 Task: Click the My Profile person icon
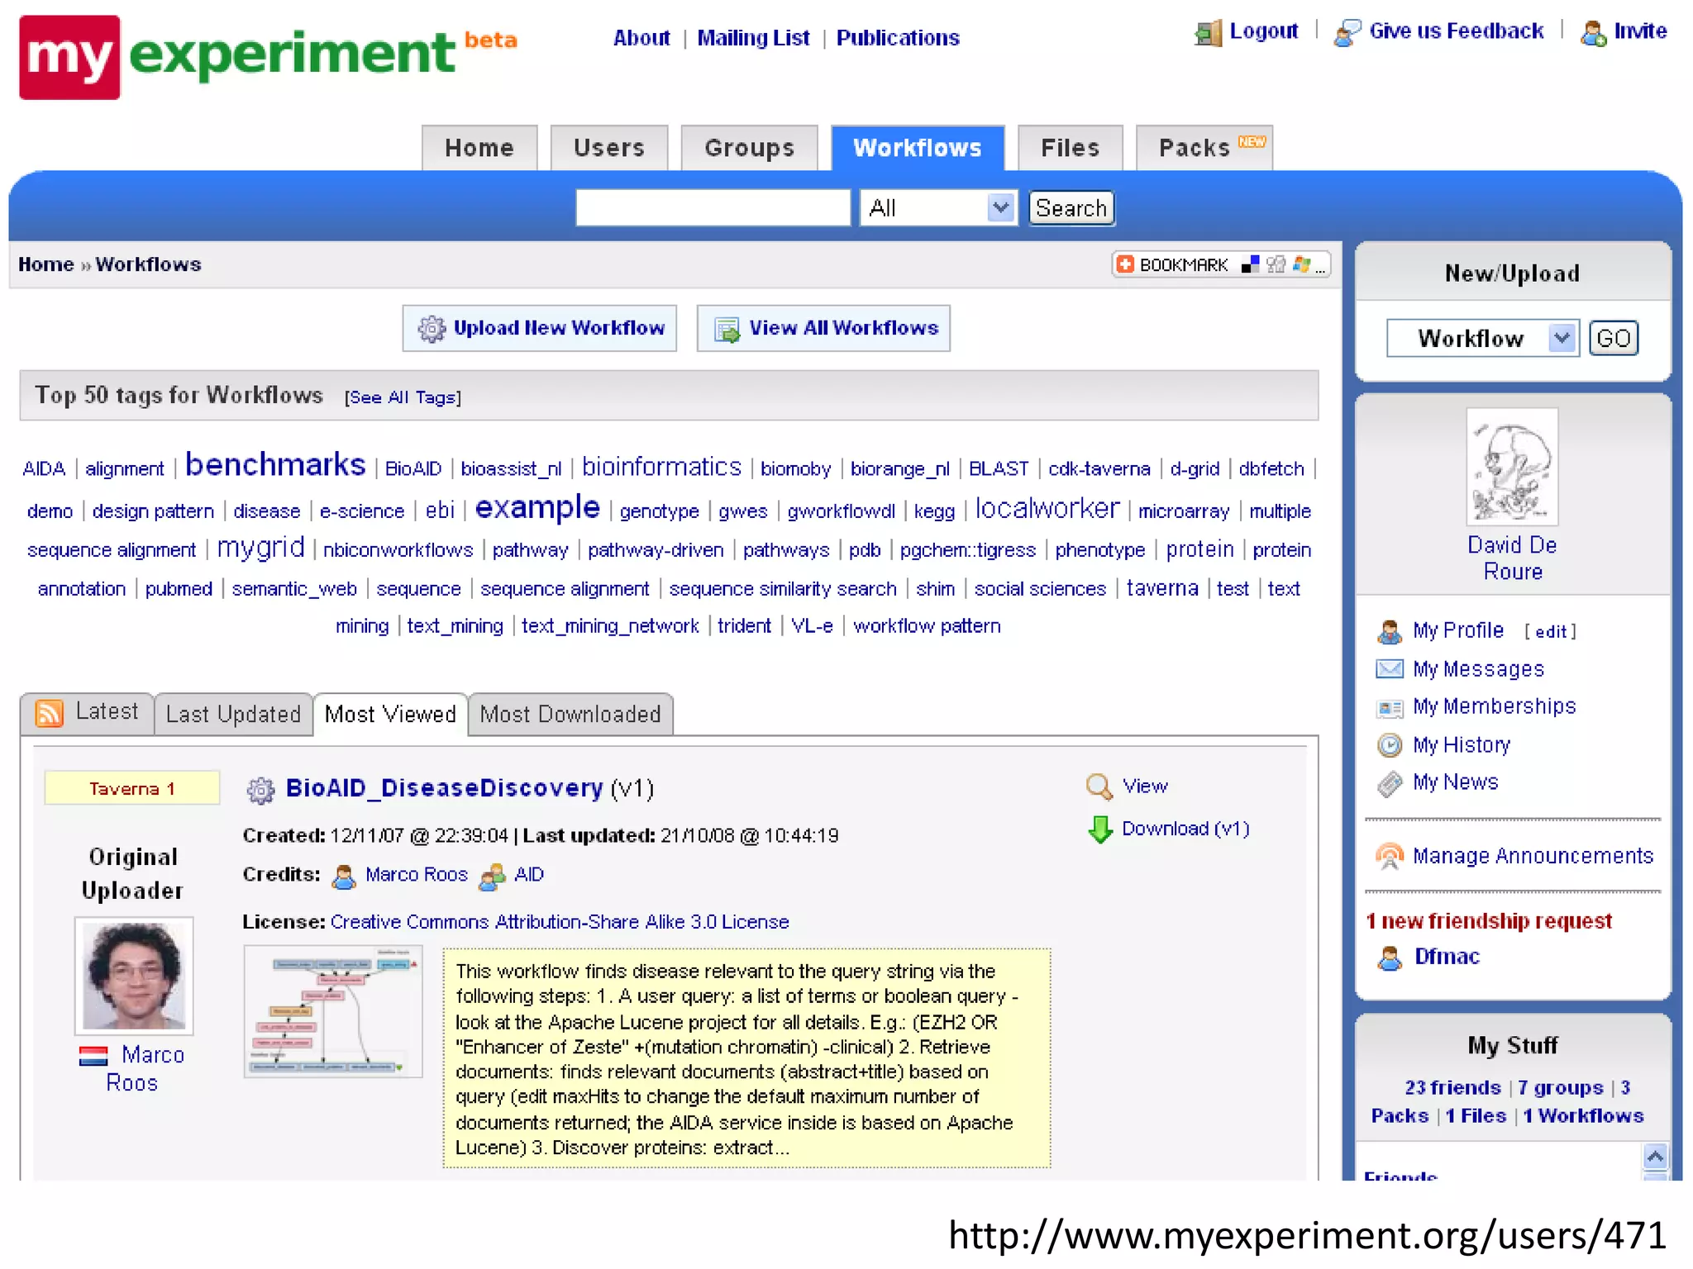click(1390, 631)
